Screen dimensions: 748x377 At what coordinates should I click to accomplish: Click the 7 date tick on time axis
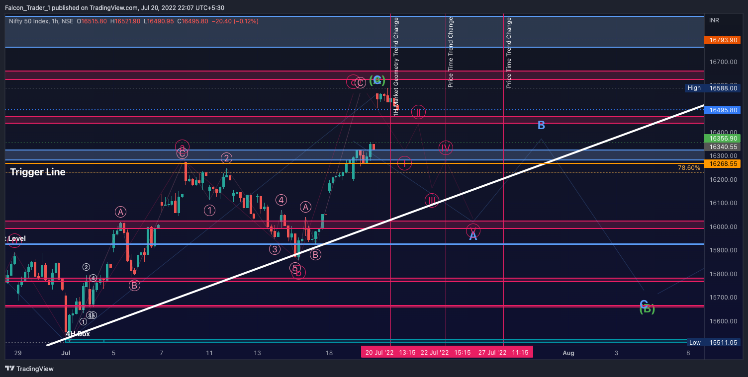pyautogui.click(x=161, y=353)
